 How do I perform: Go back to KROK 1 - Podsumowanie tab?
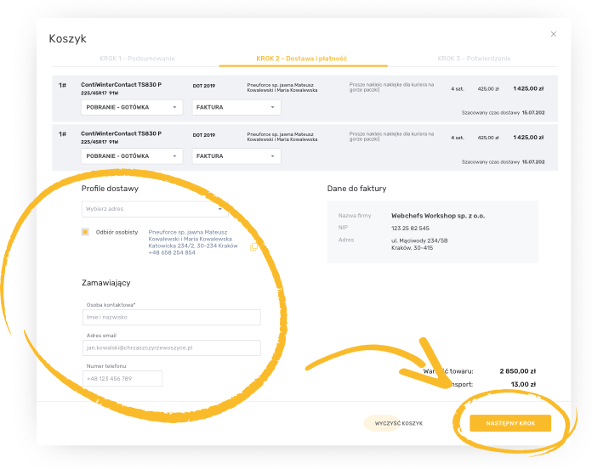(137, 59)
